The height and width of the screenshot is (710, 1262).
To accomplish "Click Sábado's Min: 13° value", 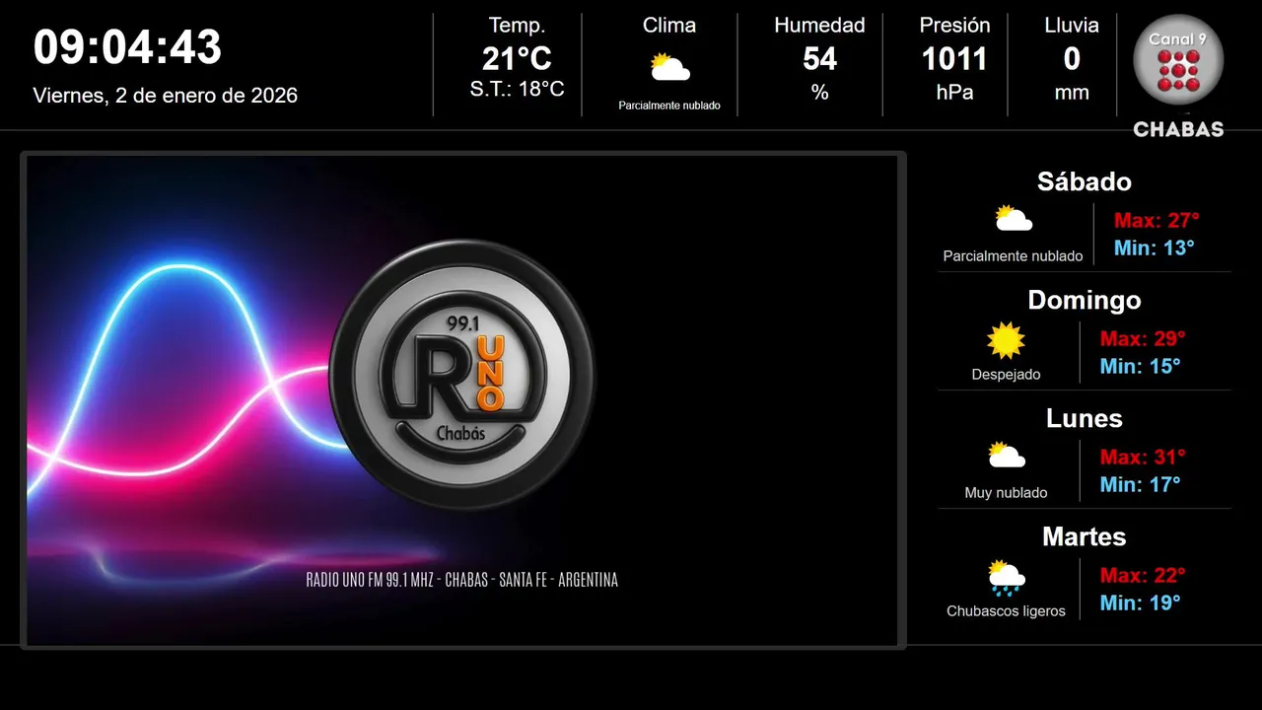I will tap(1154, 248).
